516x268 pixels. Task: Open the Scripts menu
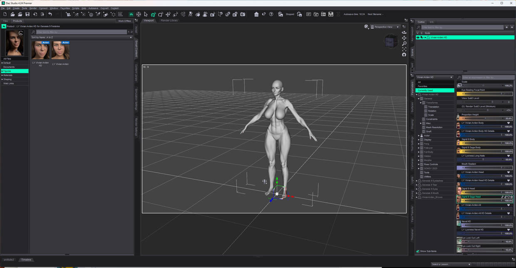(x=76, y=8)
